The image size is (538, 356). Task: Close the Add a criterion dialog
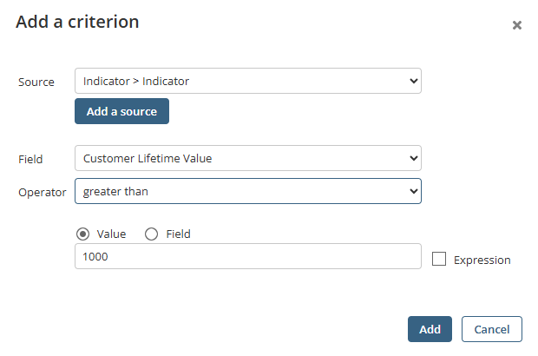[x=517, y=25]
